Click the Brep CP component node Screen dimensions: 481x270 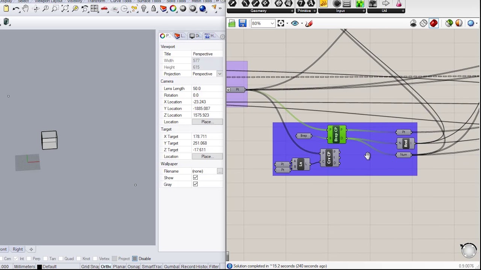(x=336, y=135)
